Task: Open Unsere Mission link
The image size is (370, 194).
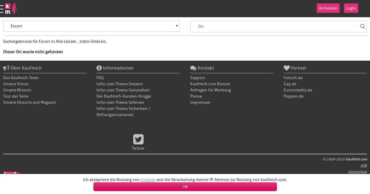Action: click(17, 90)
